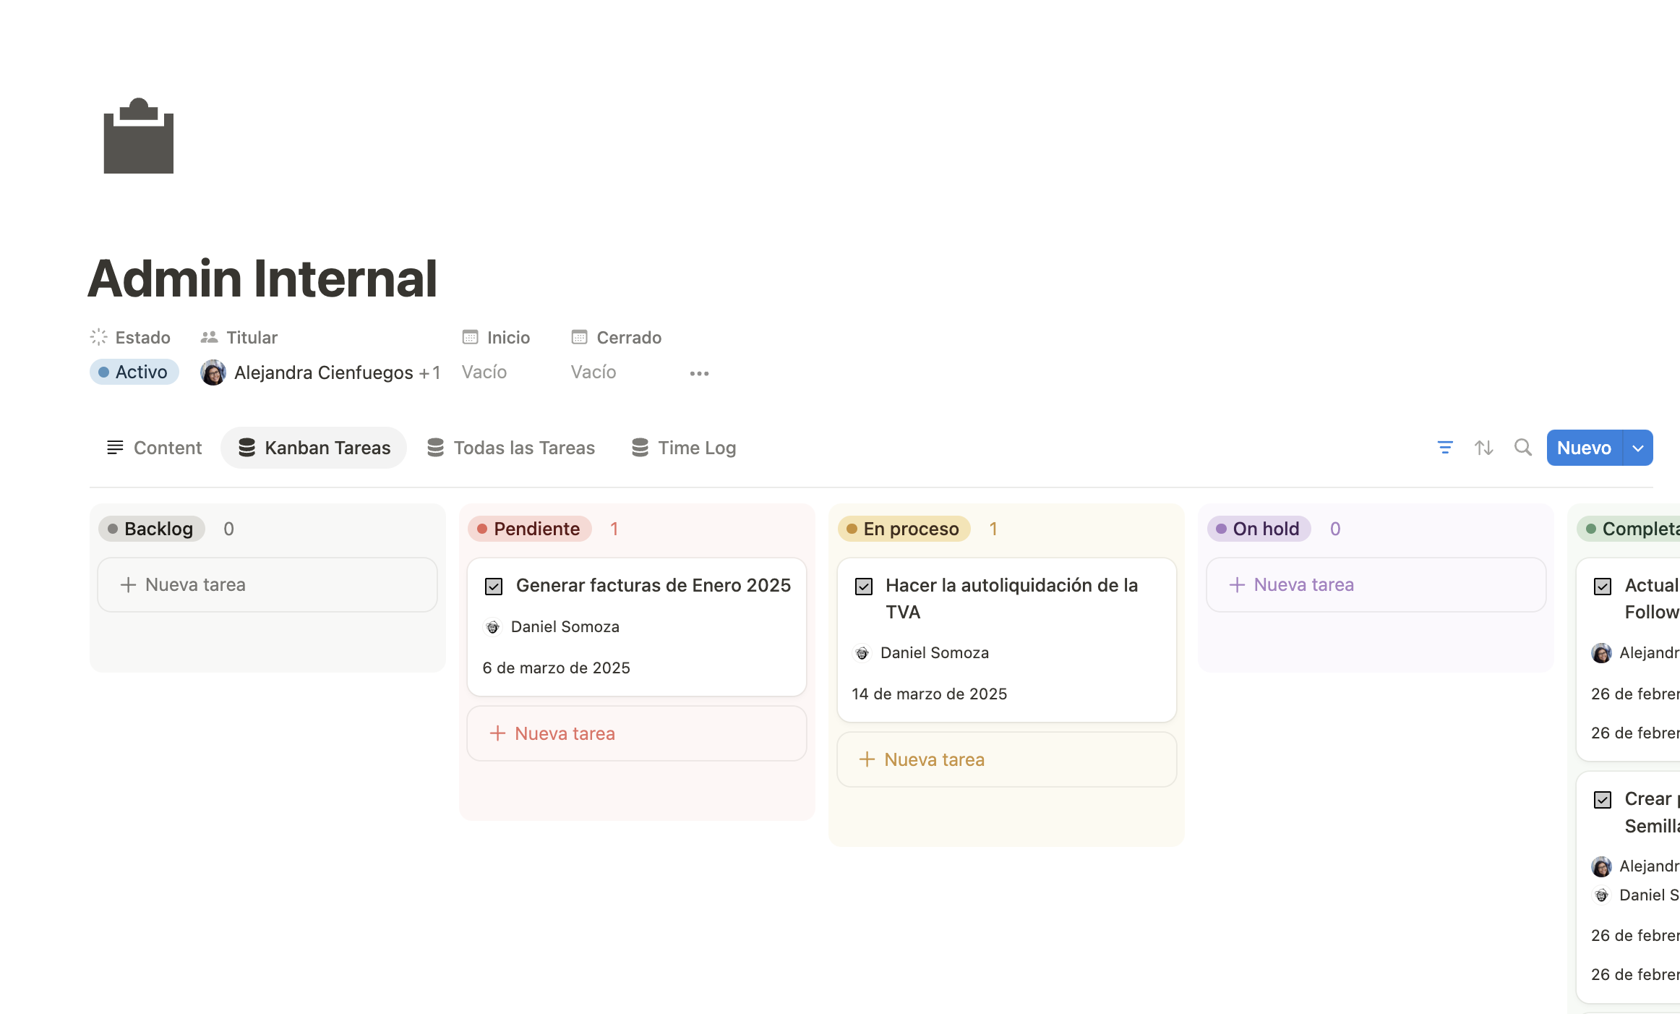Click the Cerrado calendar icon

[579, 337]
